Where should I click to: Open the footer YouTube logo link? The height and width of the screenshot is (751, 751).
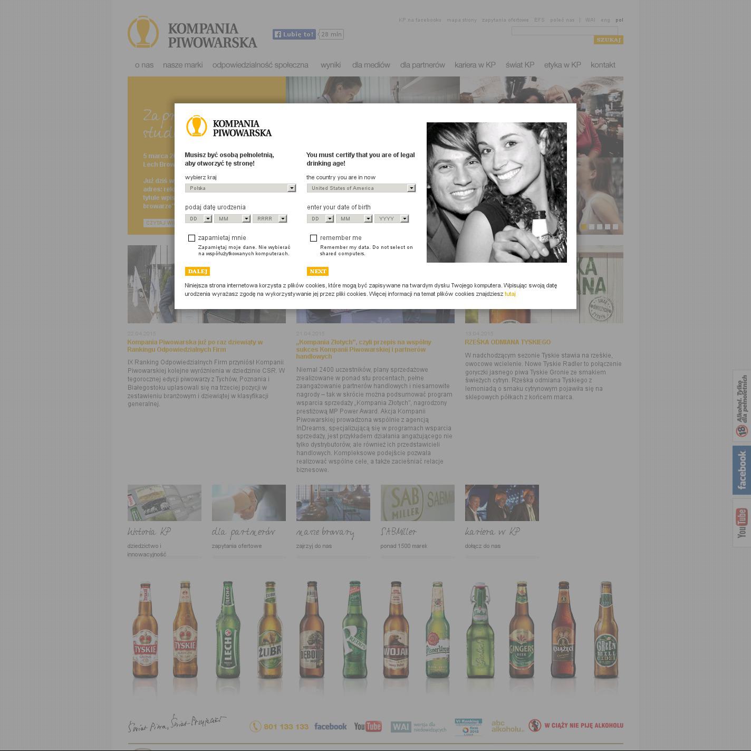pos(368,726)
